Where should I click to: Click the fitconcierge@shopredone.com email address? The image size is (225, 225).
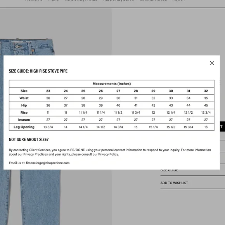pos(48,163)
